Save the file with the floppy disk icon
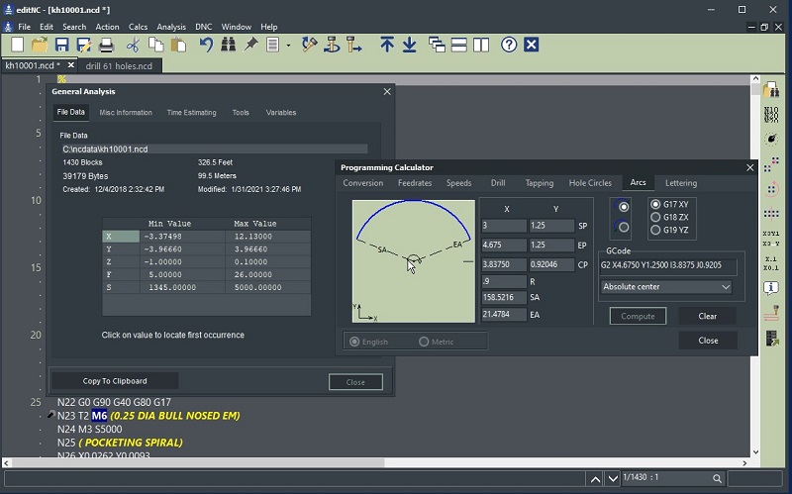The width and height of the screenshot is (792, 494). coord(61,45)
